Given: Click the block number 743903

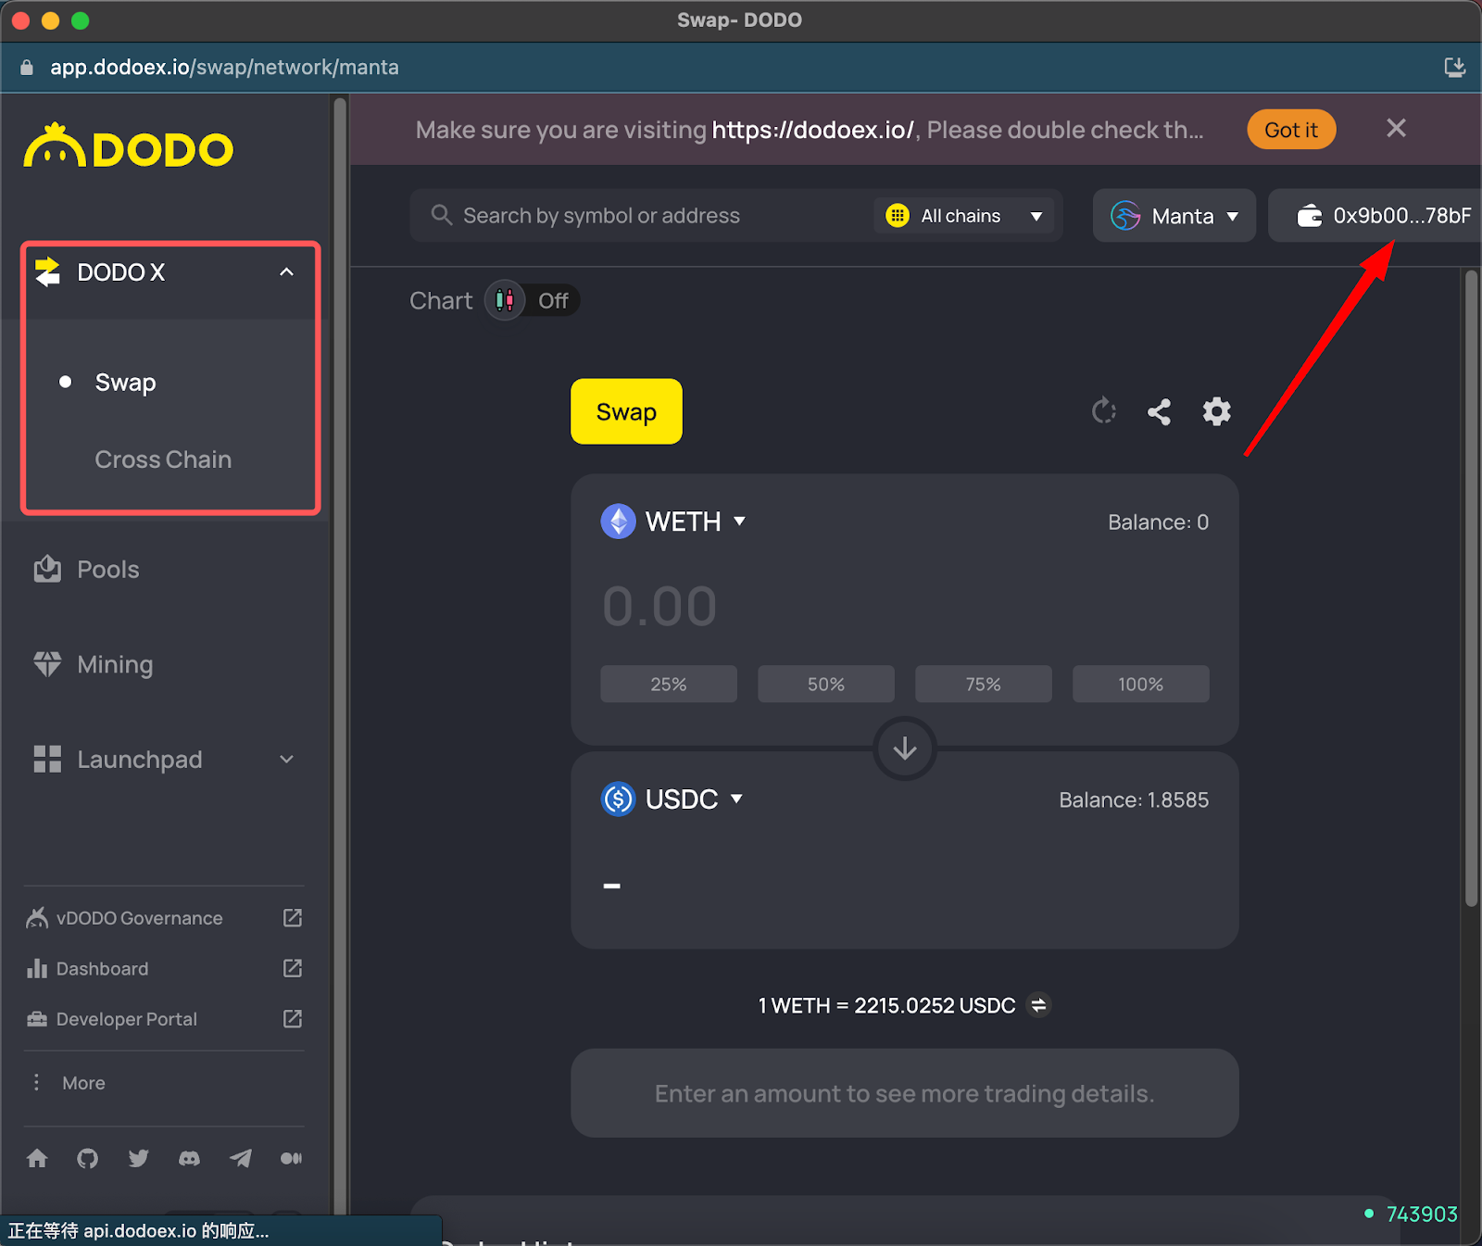Looking at the screenshot, I should [1422, 1214].
